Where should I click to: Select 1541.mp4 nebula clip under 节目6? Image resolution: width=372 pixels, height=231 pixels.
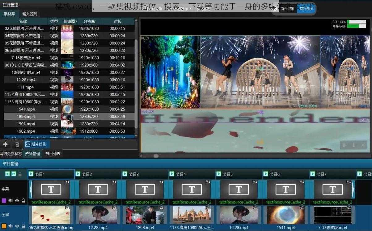pyautogui.click(x=286, y=215)
